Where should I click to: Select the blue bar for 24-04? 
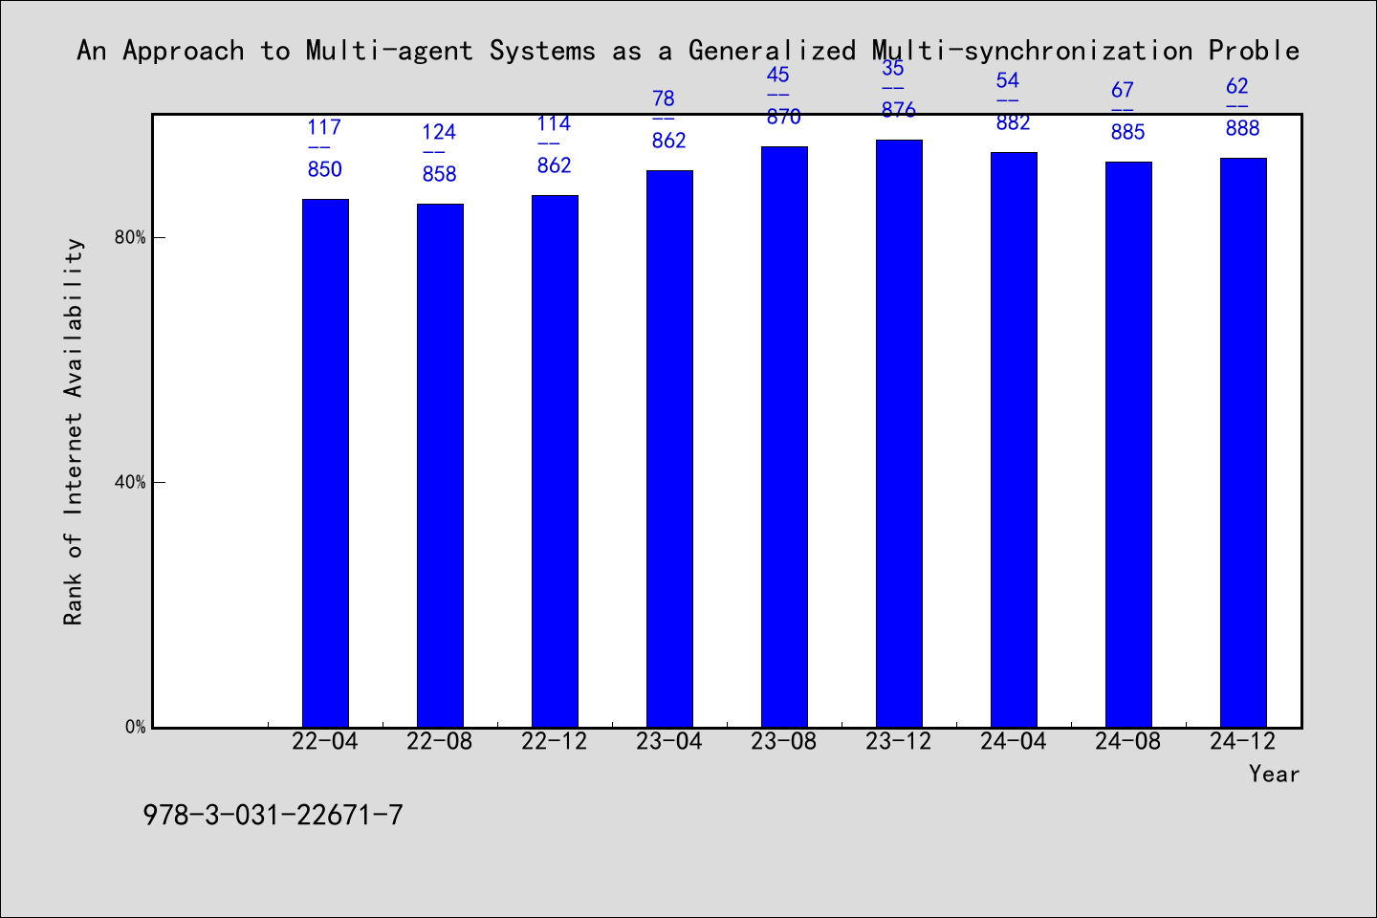[x=1014, y=440]
